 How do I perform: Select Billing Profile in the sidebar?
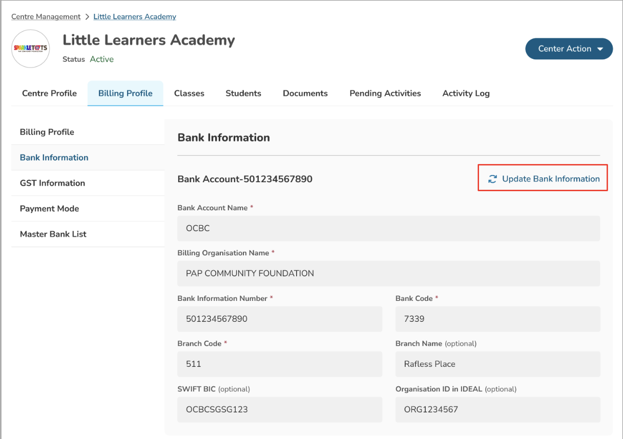[x=47, y=132]
